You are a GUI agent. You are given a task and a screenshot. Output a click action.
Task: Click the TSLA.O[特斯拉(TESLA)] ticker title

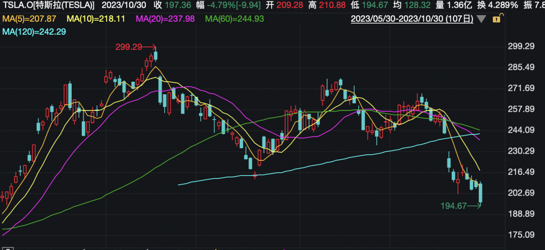49,5
